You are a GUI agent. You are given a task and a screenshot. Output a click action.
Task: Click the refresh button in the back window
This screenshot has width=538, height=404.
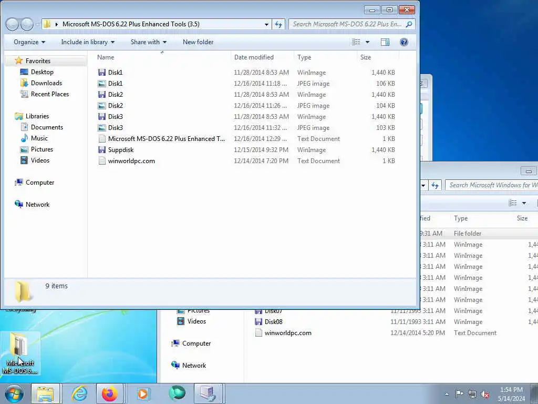[435, 185]
